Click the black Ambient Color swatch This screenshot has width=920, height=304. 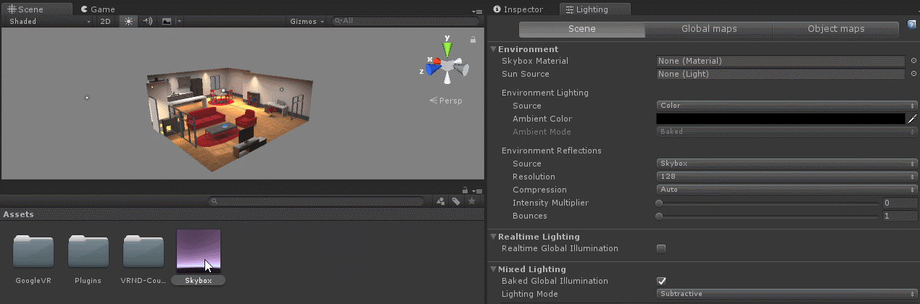tap(780, 119)
